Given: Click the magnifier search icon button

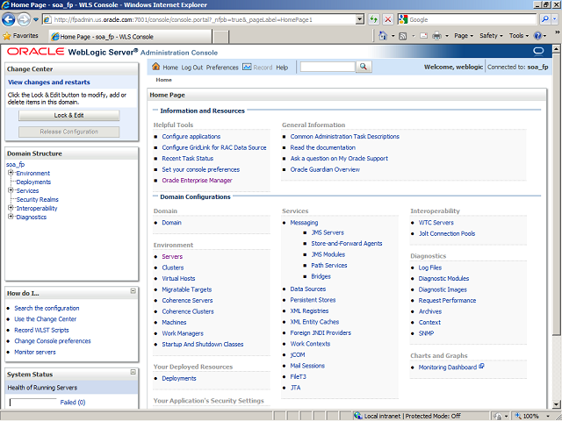Looking at the screenshot, I should coord(362,68).
